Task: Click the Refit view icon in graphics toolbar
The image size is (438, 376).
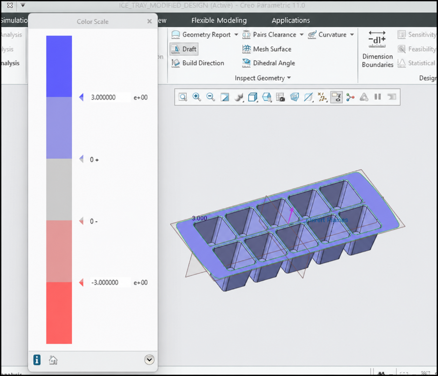Action: point(183,97)
